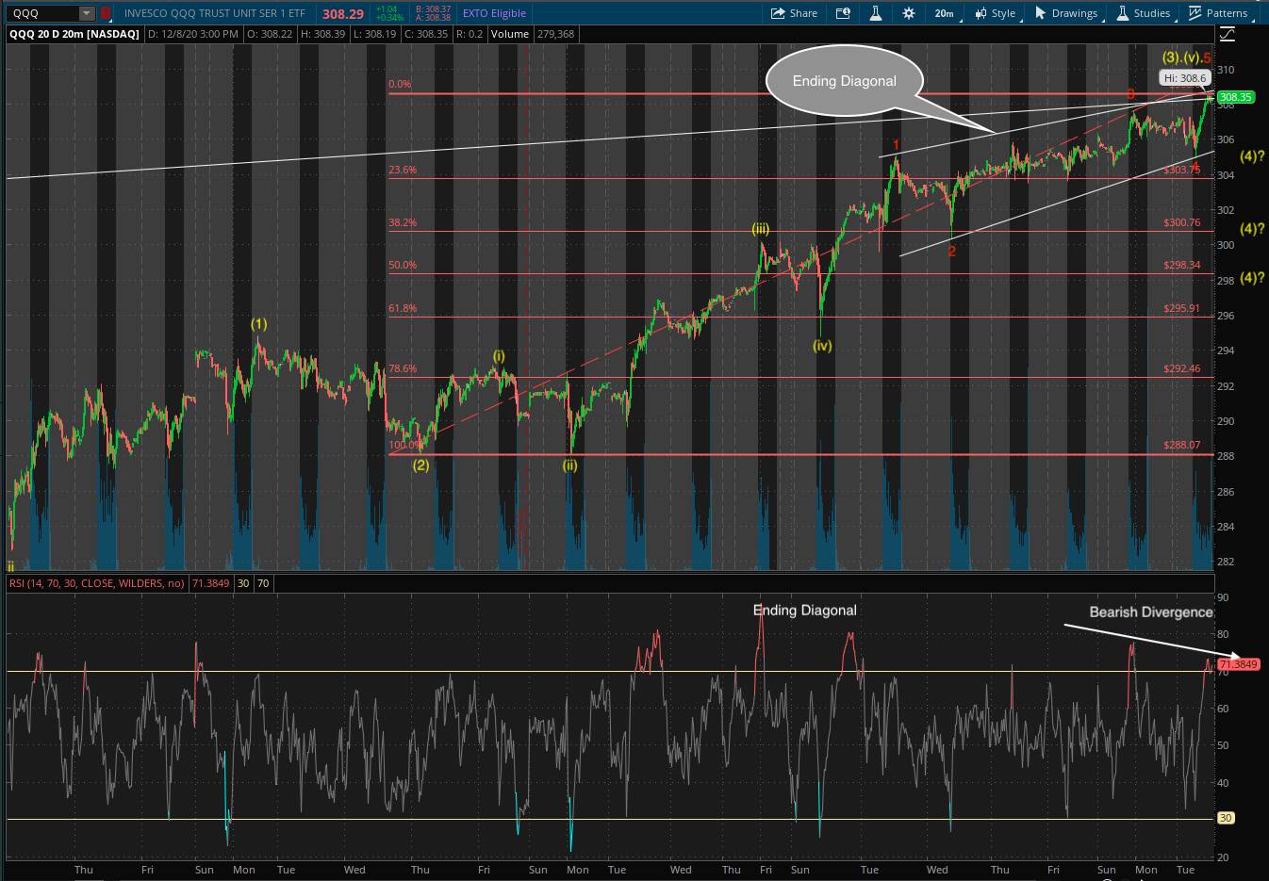Open the Drawings tool menu
The height and width of the screenshot is (881, 1269).
[x=1066, y=13]
